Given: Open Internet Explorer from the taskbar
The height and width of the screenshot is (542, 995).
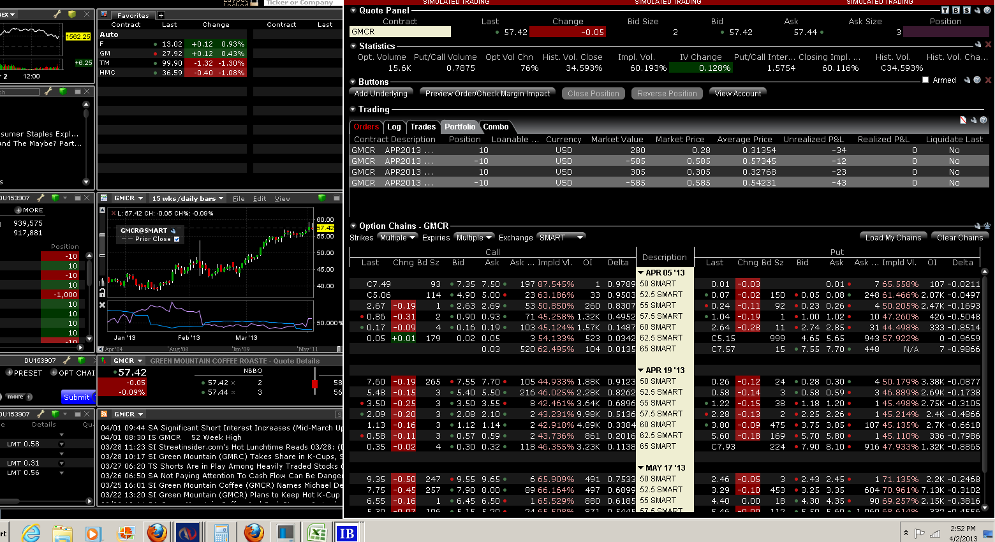Looking at the screenshot, I should point(30,532).
